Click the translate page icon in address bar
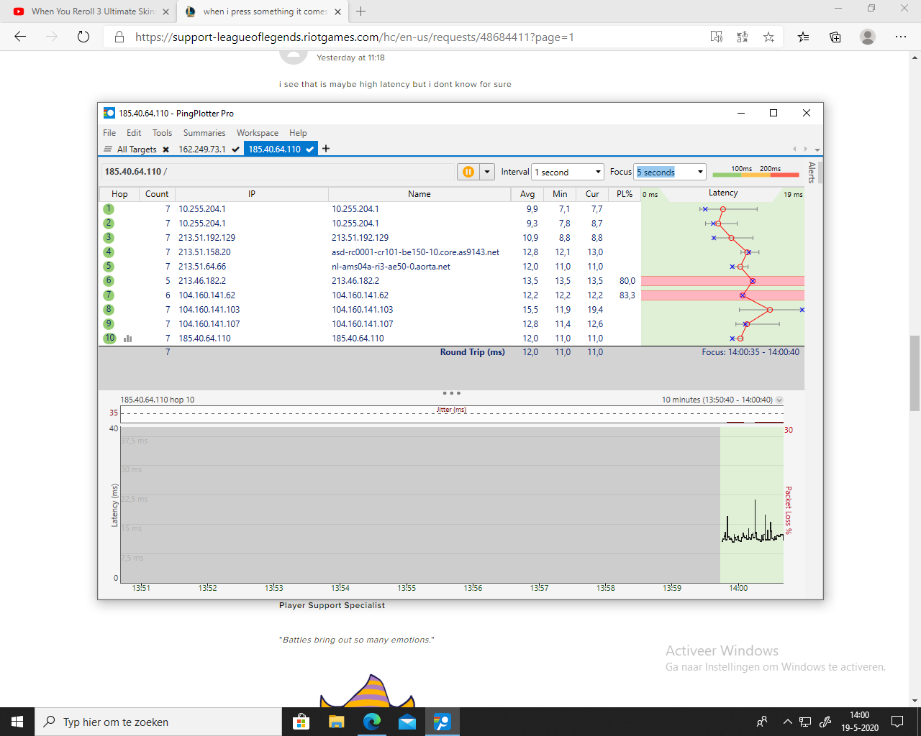 coord(743,37)
